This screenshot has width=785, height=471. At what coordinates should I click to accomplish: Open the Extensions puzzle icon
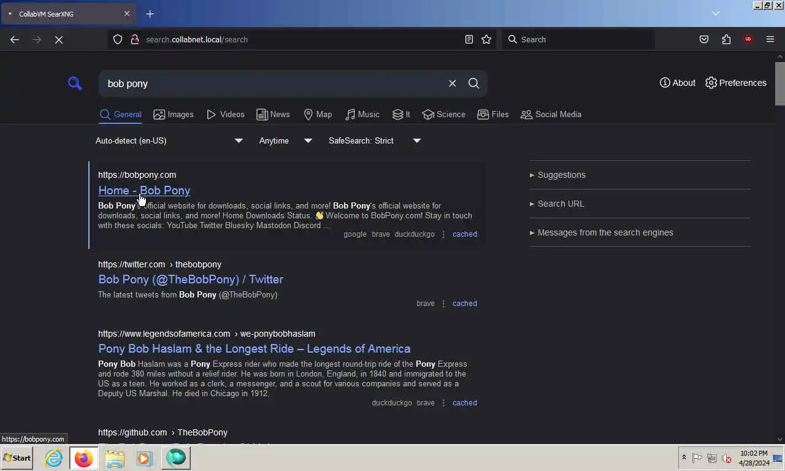(x=726, y=39)
